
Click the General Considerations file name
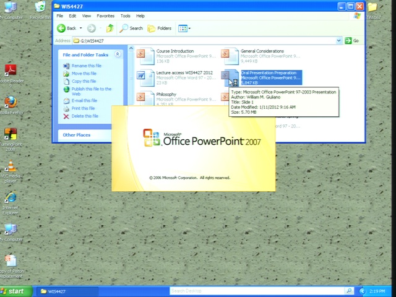[x=262, y=51]
